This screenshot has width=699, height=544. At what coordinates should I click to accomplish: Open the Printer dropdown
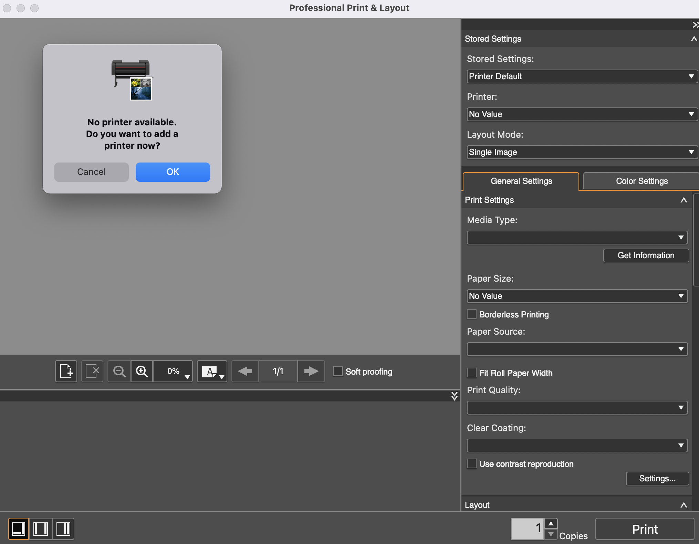582,114
